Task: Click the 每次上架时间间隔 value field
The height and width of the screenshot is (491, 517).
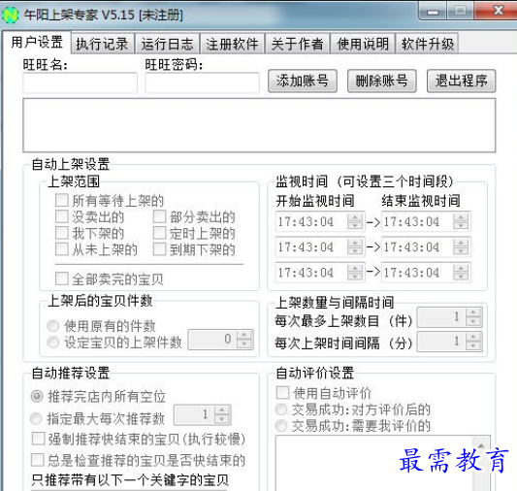Action: (441, 342)
